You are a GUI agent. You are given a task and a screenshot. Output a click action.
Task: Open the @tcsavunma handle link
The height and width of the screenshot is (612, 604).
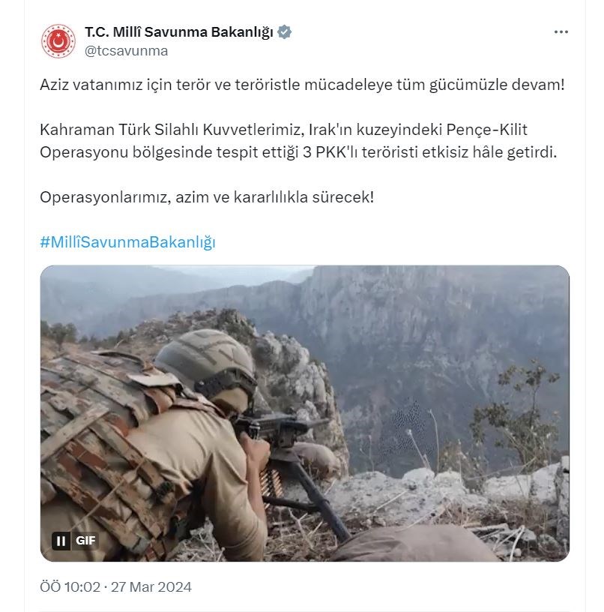point(127,51)
